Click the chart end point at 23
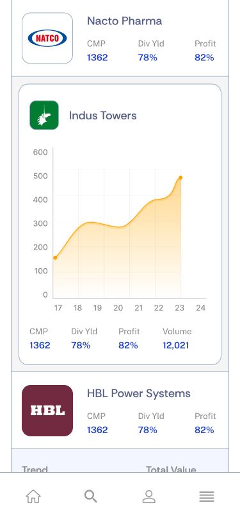 180,178
